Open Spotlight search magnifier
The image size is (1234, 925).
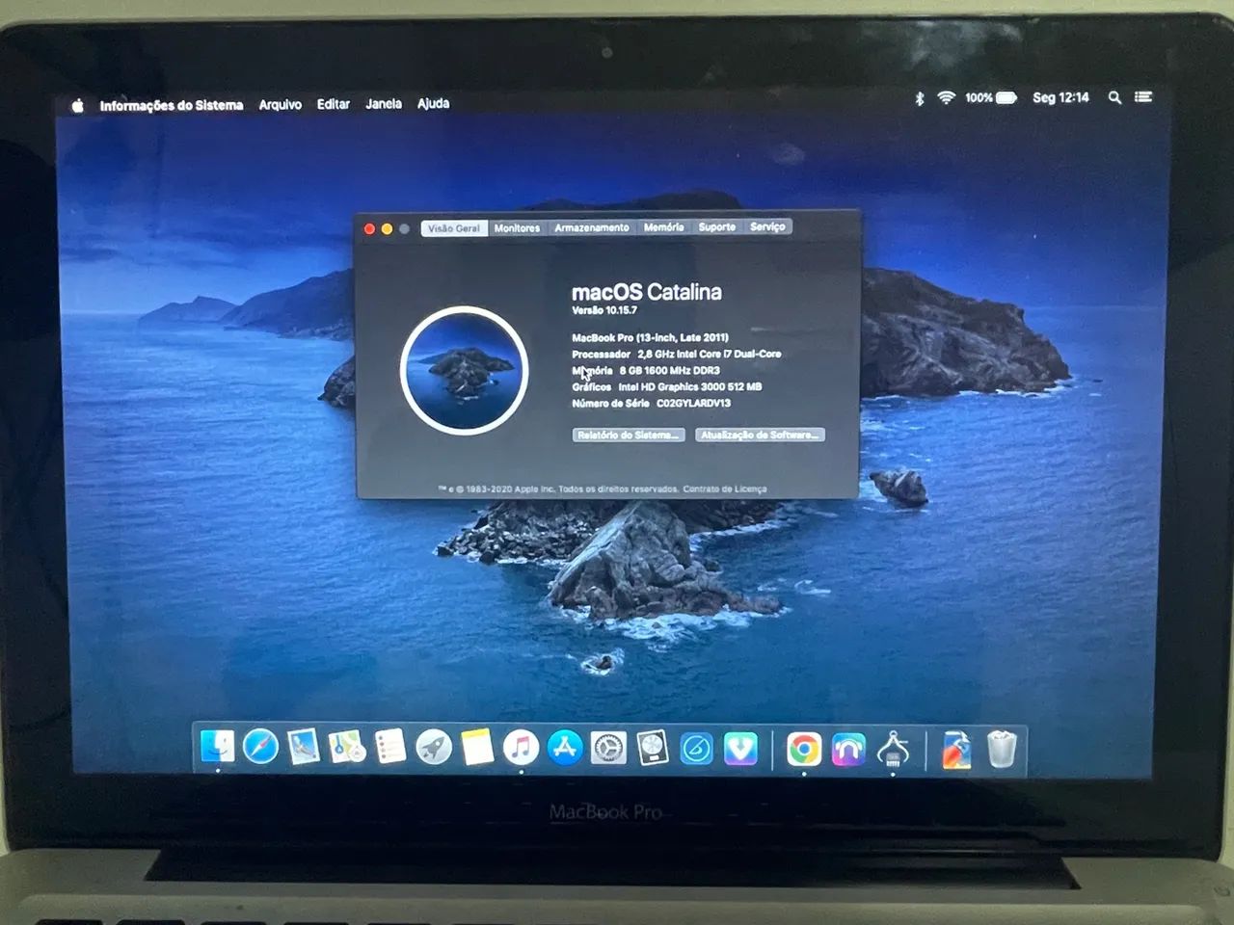pos(1114,97)
